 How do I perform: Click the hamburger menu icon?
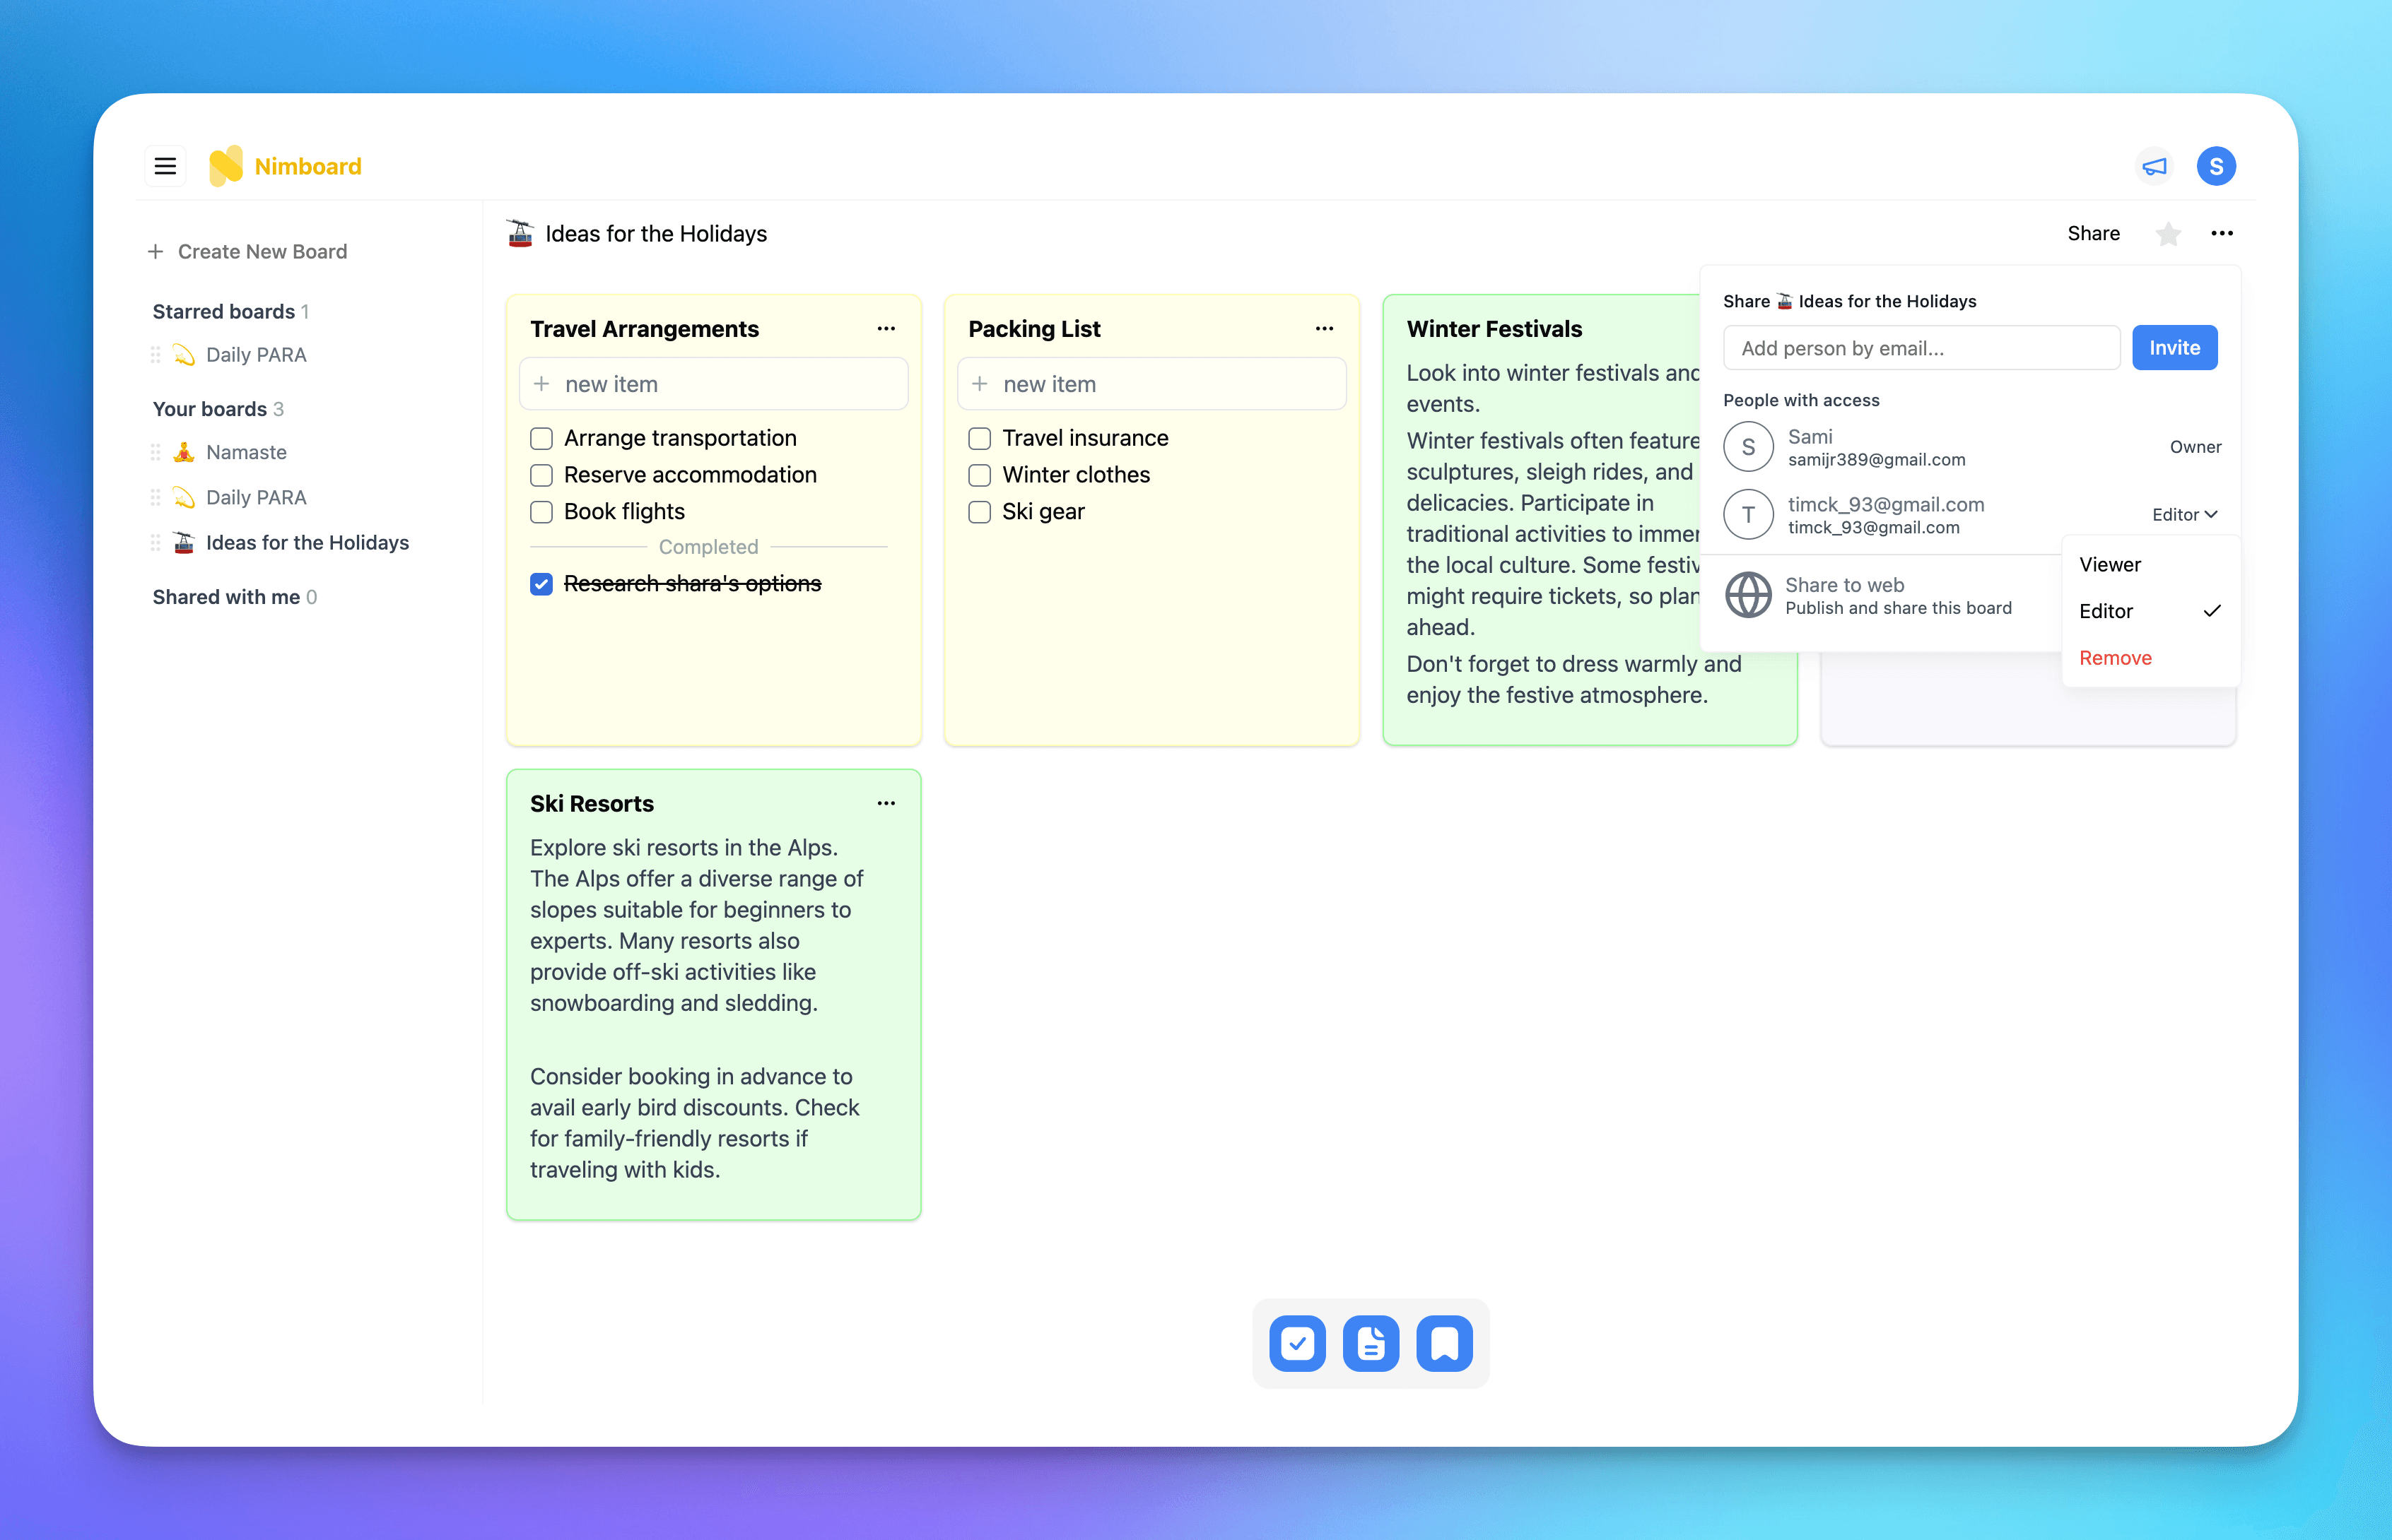[x=164, y=165]
